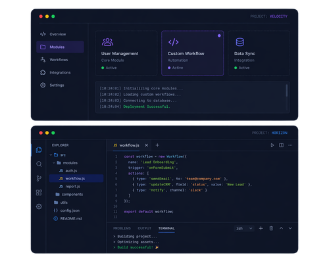Screen dimensions: 329x263
Task: Open the Explorer files icon in activity bar
Action: tap(39, 150)
